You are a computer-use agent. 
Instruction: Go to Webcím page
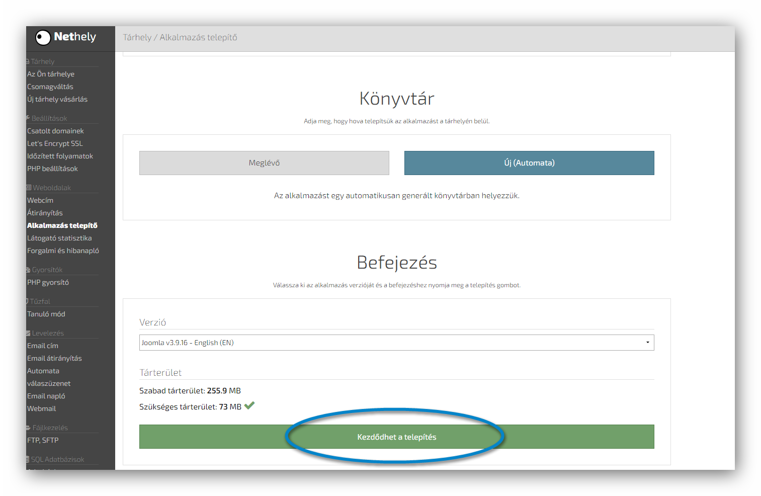[x=40, y=200]
